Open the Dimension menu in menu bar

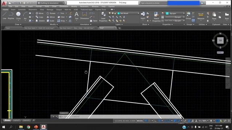pos(64,6)
